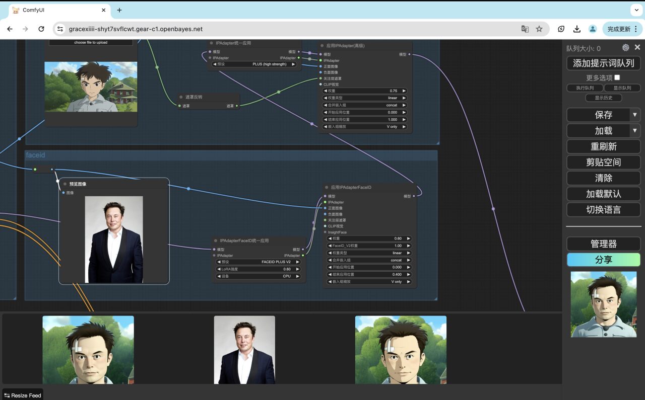Open ComfyUI settings gear

pyautogui.click(x=625, y=48)
